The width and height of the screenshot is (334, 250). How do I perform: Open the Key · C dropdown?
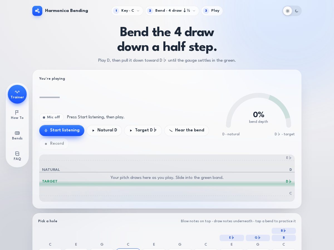(127, 11)
